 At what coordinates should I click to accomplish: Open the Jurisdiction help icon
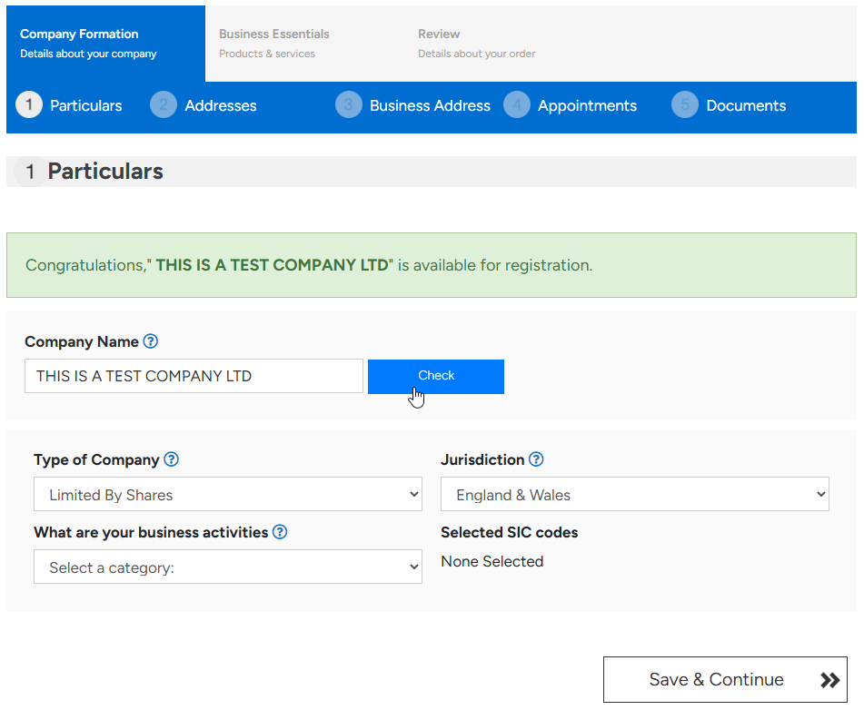tap(536, 459)
